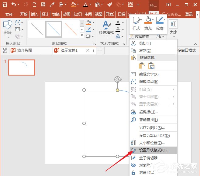Choose 设置形状格式 from context menu
This screenshot has width=200, height=176.
coord(154,150)
